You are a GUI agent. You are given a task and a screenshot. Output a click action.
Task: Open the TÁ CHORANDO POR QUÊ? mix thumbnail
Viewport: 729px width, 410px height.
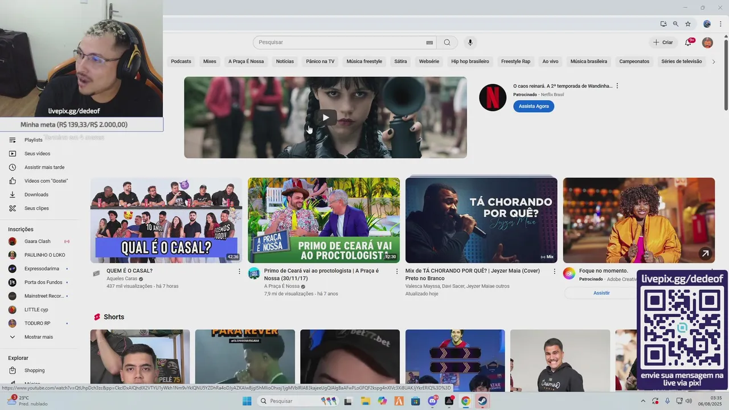[x=481, y=220]
